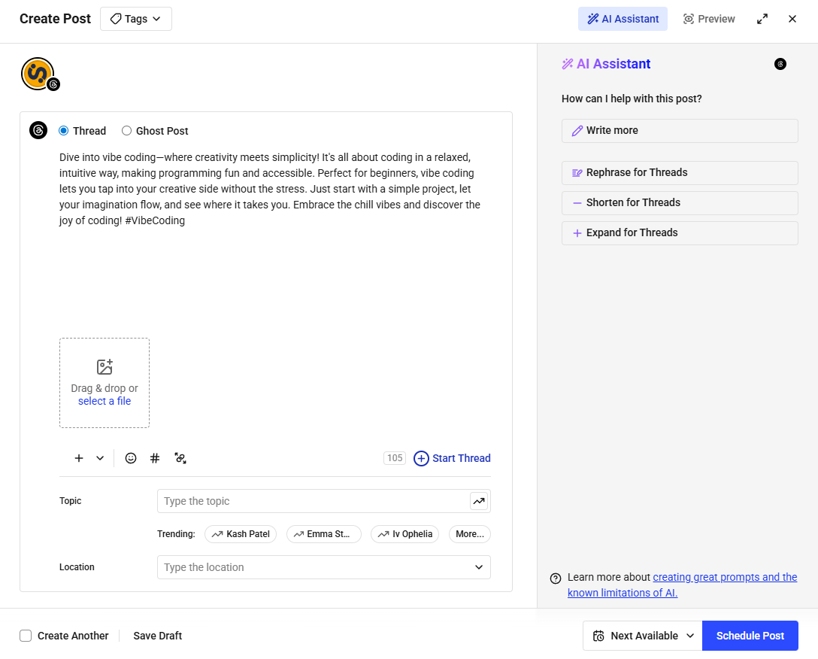Click the plus icon to add content
The image size is (818, 659).
[x=78, y=458]
